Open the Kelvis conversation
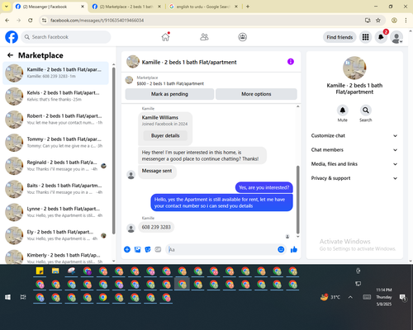Image resolution: width=413 pixels, height=330 pixels. click(x=55, y=97)
